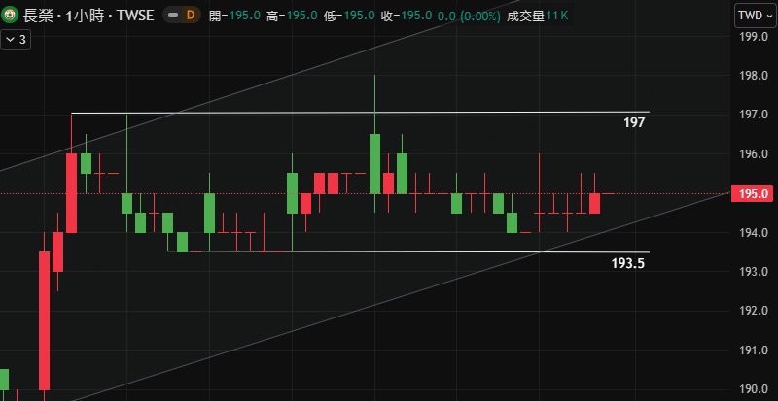Click the 0.0 (0.00%) change readout
This screenshot has width=778, height=401.
(x=469, y=16)
